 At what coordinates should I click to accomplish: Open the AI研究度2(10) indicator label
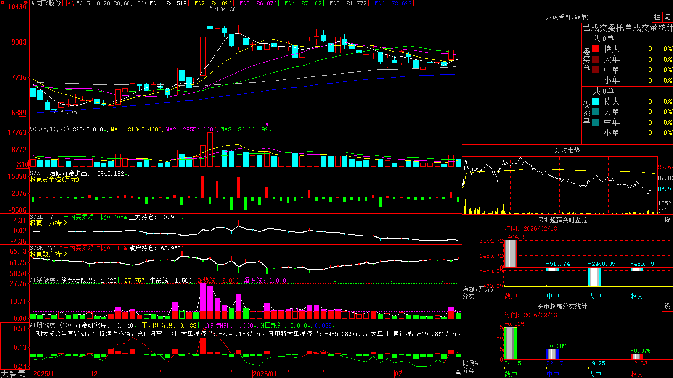point(50,325)
